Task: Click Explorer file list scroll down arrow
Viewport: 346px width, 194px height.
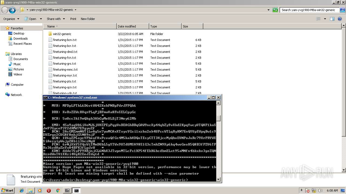Action: point(344,170)
